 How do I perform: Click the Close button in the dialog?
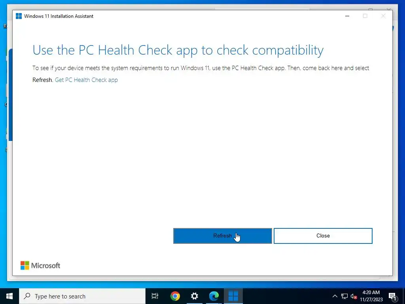(323, 236)
